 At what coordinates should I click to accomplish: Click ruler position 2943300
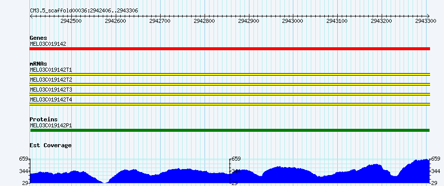click(426, 21)
